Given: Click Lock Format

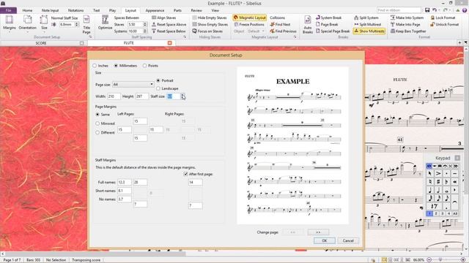Looking at the screenshot, I should coord(443,18).
